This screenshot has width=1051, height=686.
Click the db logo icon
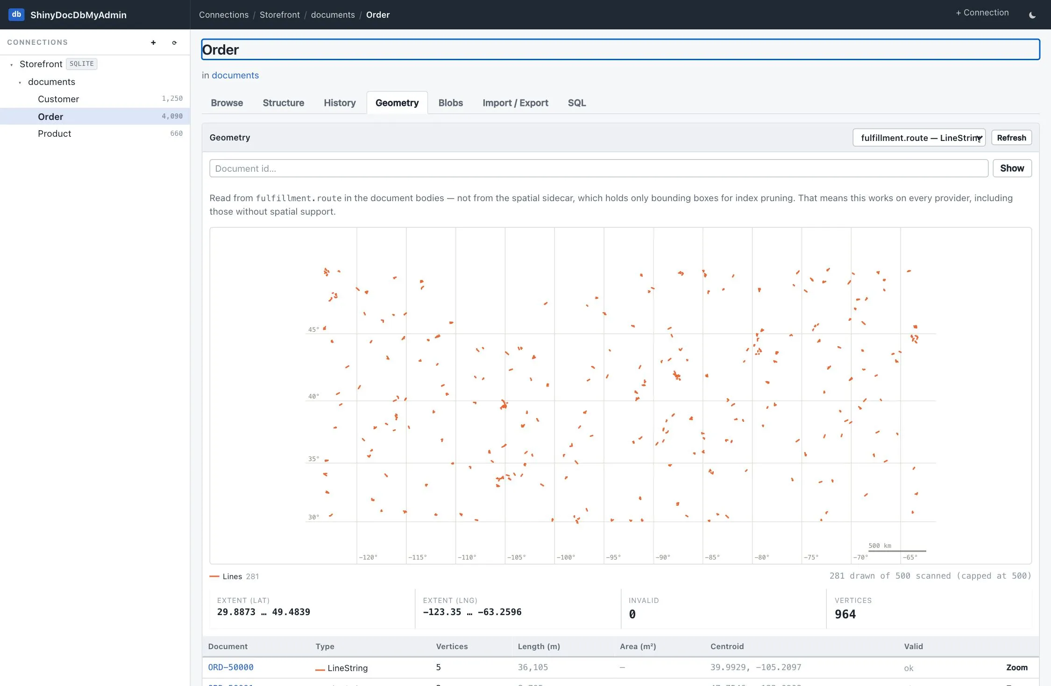click(16, 14)
